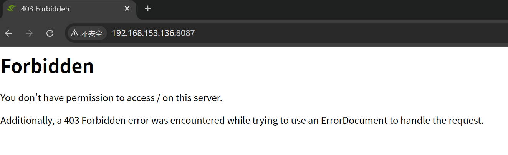Click the blank white area below the error text
This screenshot has height=155, width=508.
253,142
